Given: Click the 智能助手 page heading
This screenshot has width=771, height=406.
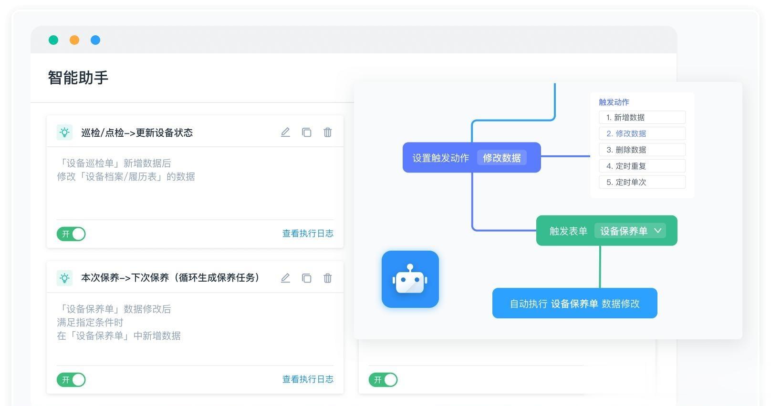Looking at the screenshot, I should tap(78, 78).
